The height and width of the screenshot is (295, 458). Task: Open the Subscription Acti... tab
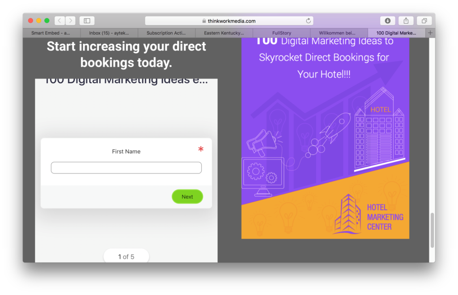point(166,33)
